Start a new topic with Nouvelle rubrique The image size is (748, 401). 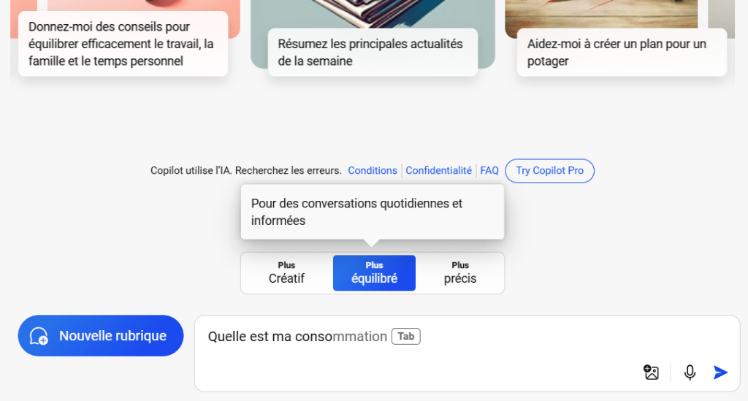coord(101,336)
